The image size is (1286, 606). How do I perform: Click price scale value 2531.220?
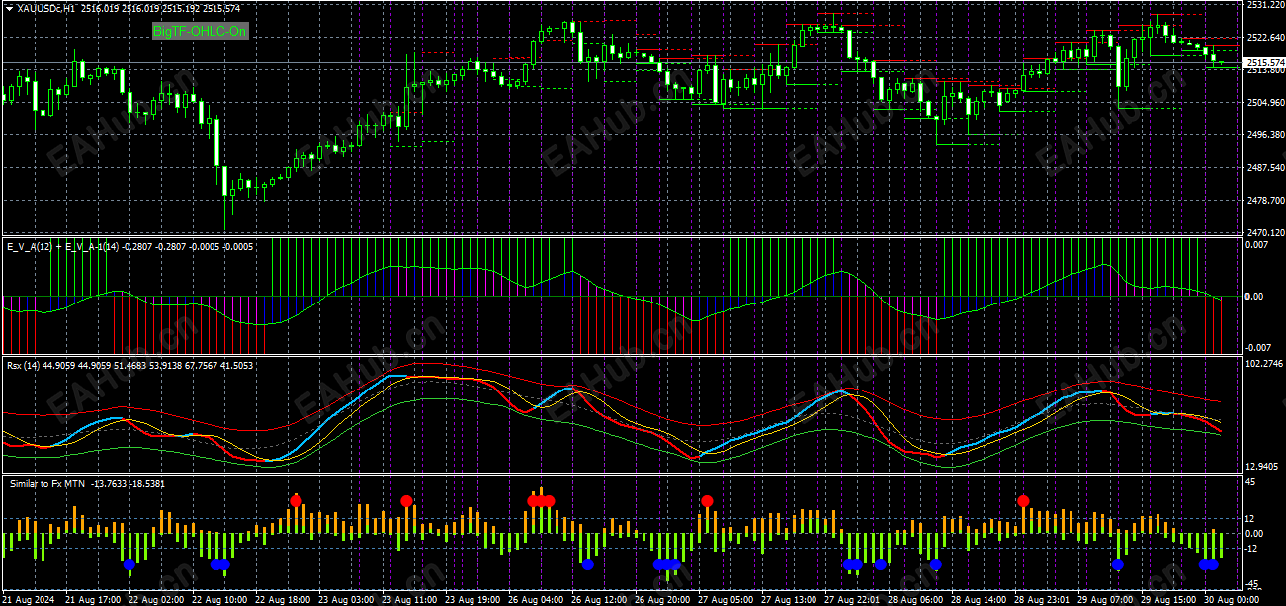1264,5
